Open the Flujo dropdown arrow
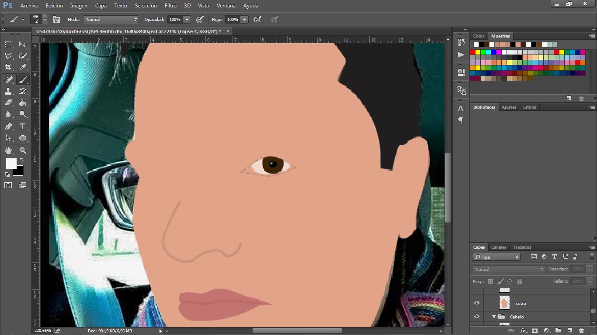Viewport: 597px width, 335px height. pos(244,19)
